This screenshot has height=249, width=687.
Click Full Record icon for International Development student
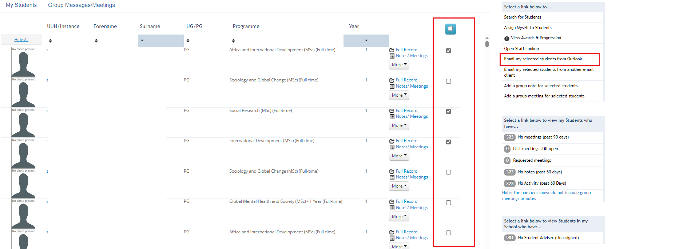point(392,141)
